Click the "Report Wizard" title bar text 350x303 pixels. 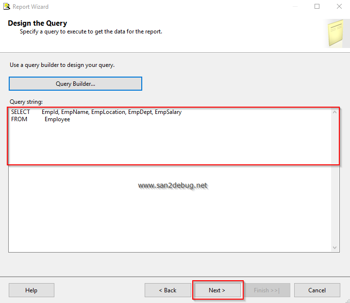[x=31, y=7]
